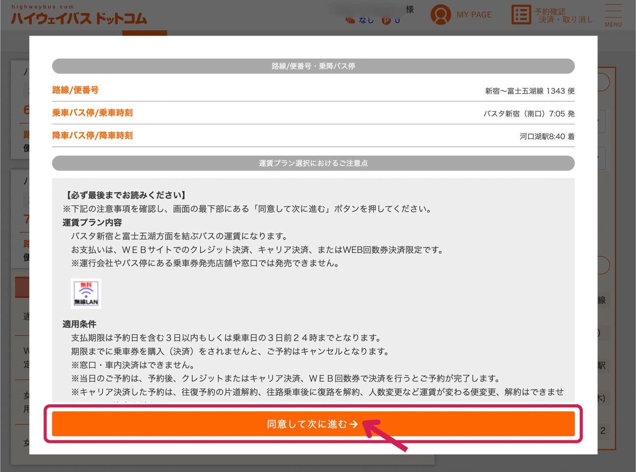Click line 期限までに乗車券を購入（決済）
The image size is (636, 472).
(x=230, y=351)
